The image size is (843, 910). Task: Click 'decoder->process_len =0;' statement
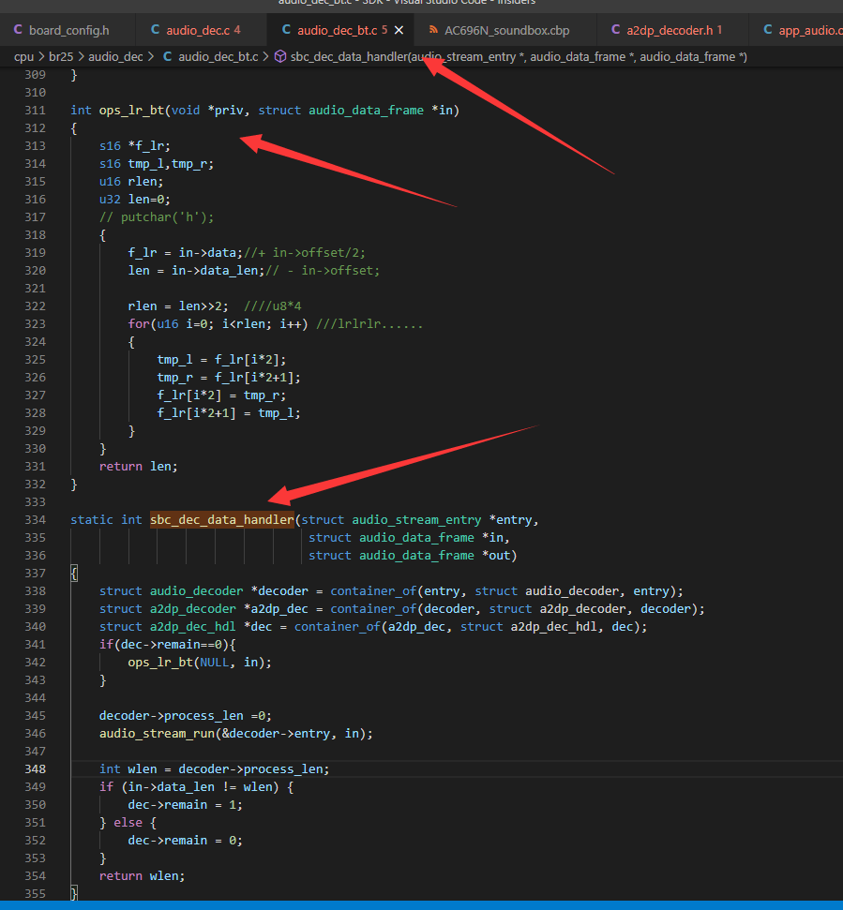tap(186, 716)
